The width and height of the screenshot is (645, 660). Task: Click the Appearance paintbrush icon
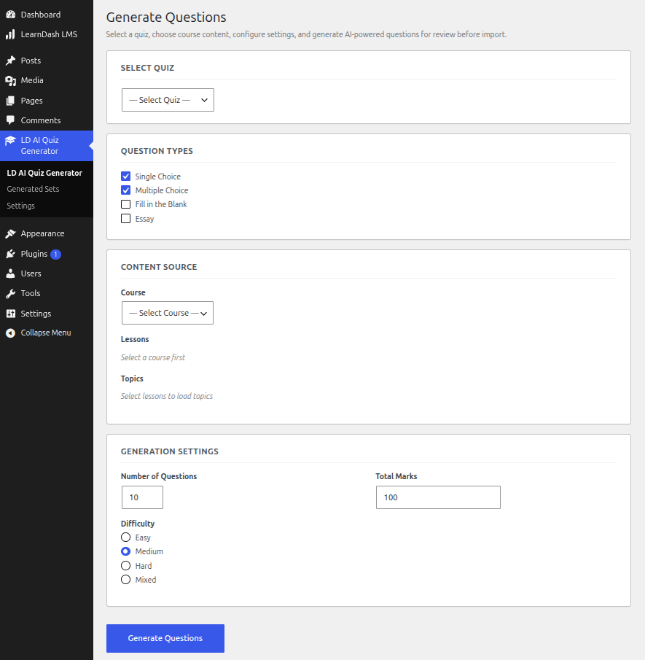10,233
